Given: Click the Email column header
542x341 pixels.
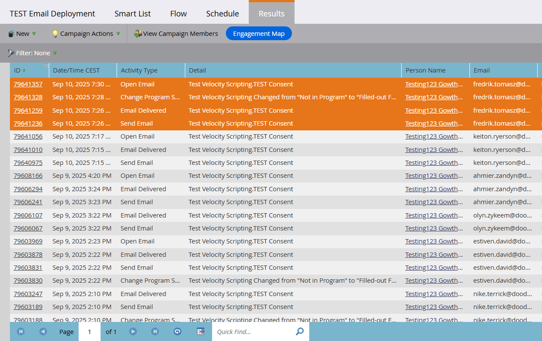Looking at the screenshot, I should pos(503,70).
